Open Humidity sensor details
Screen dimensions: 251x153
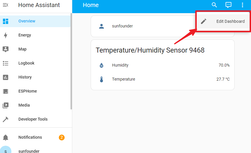(163, 65)
